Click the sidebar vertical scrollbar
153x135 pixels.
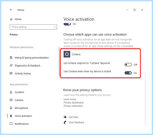coord(59,61)
